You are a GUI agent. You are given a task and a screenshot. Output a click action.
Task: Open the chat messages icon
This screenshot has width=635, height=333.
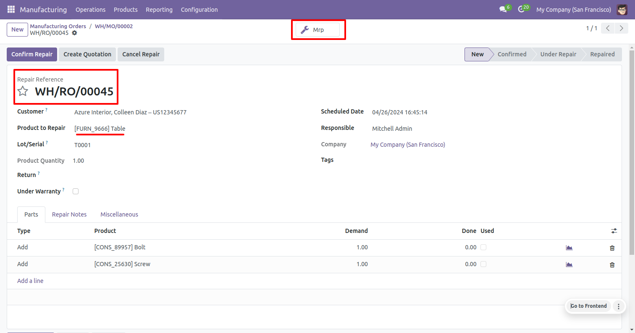pyautogui.click(x=503, y=9)
